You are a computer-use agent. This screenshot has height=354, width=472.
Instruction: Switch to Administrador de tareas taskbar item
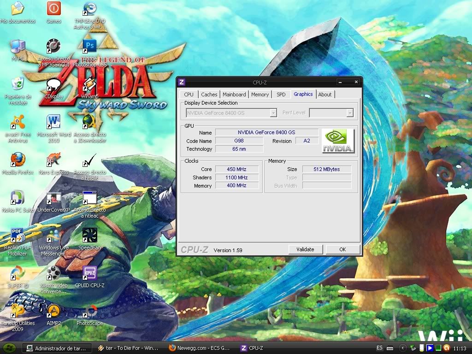pos(57,348)
